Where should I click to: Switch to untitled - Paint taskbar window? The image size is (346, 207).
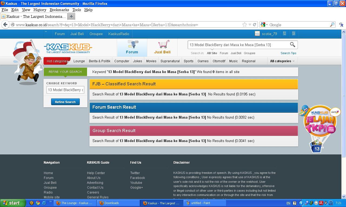click(205, 203)
